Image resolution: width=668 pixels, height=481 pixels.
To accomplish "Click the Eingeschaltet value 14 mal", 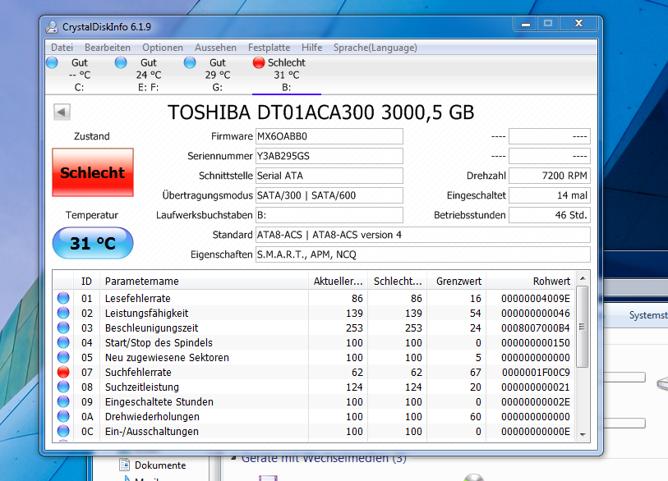I will (x=550, y=195).
